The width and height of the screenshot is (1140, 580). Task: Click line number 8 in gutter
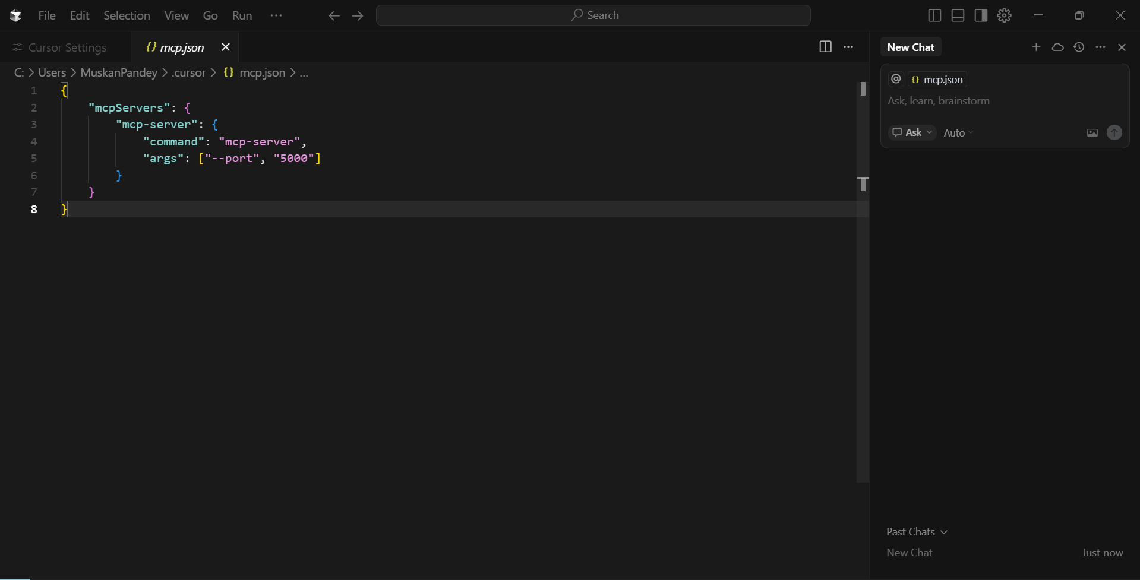click(34, 209)
